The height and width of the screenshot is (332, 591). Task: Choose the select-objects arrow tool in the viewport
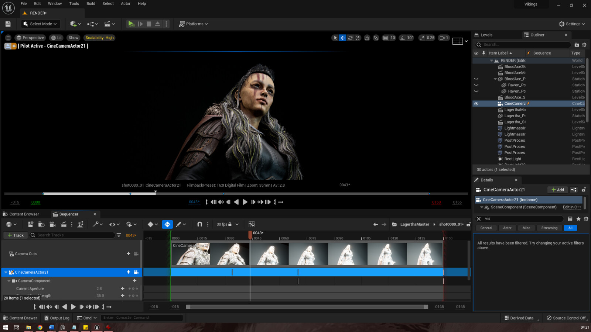coord(335,38)
